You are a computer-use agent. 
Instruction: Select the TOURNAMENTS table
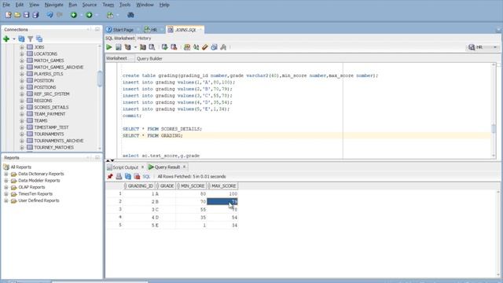[x=49, y=134]
